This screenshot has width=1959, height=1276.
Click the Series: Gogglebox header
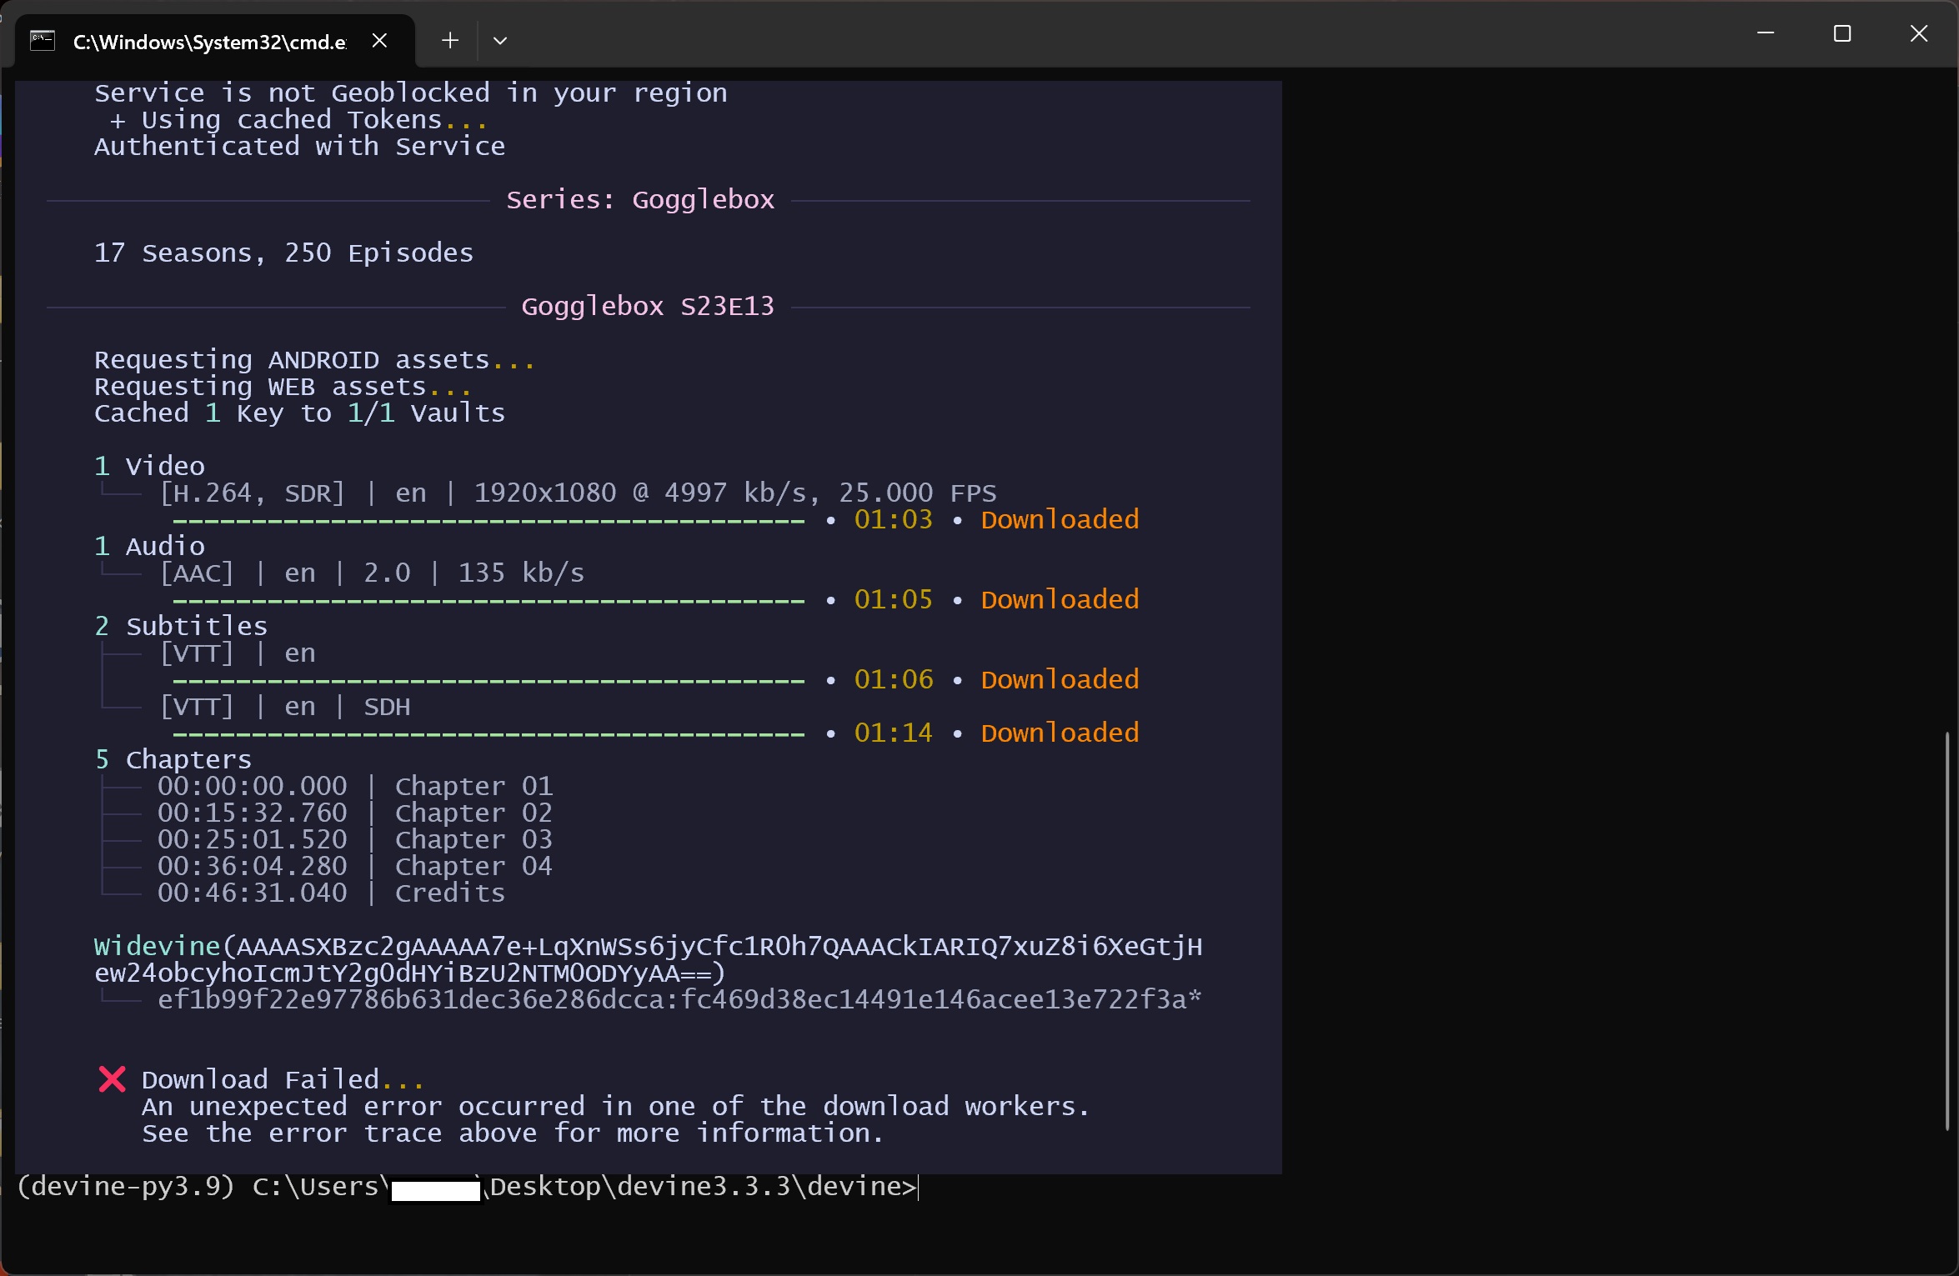click(x=639, y=200)
